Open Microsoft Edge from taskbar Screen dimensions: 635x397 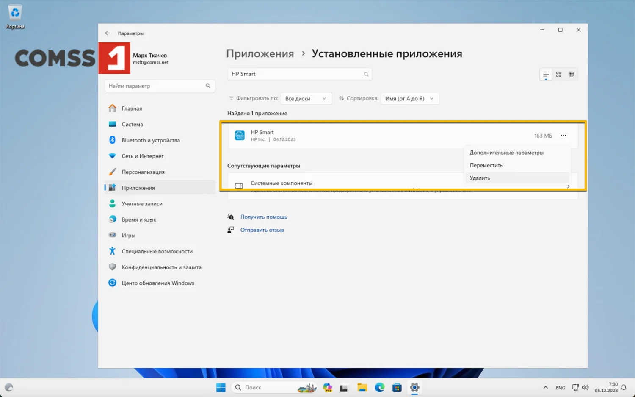click(380, 388)
